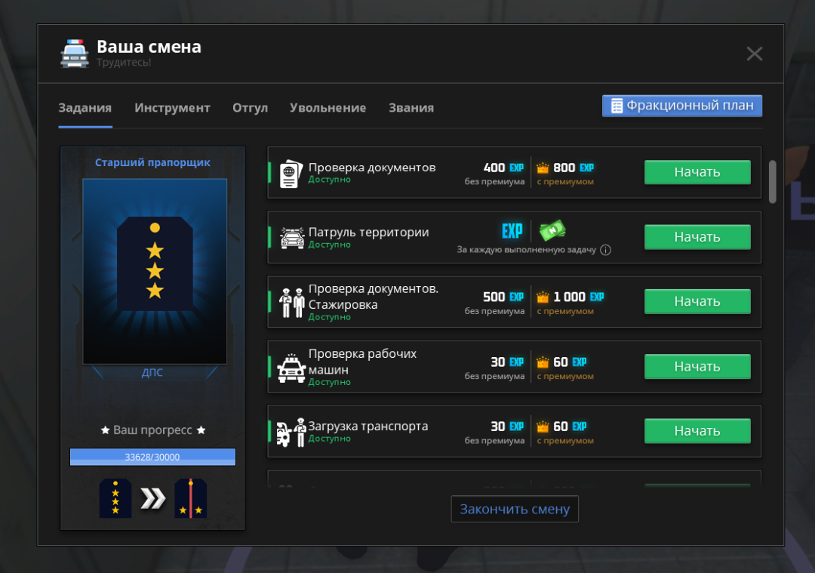The image size is (815, 573).
Task: Open the Фракционный план button
Action: coord(682,106)
